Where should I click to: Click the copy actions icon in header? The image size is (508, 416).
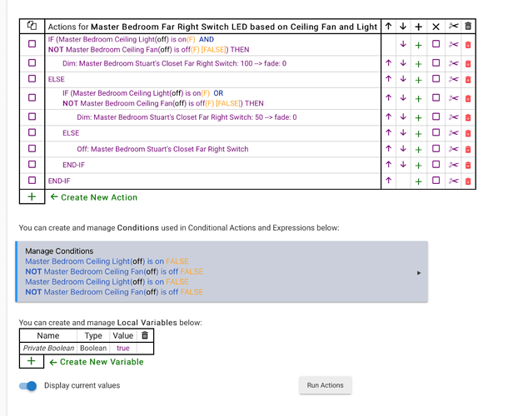(x=32, y=26)
